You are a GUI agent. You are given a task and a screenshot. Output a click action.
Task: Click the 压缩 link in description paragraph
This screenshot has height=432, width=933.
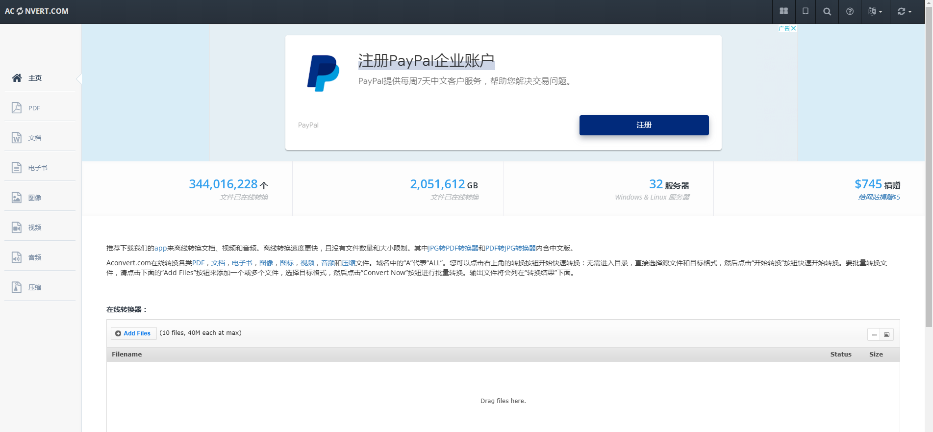point(349,263)
